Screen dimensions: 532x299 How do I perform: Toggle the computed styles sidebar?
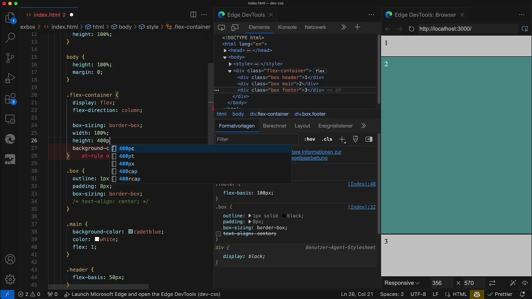369,139
